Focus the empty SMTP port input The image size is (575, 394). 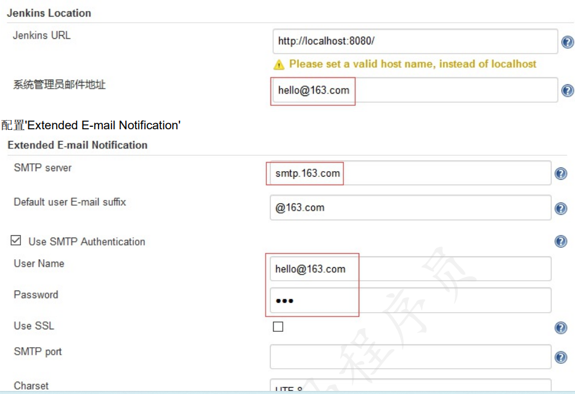pyautogui.click(x=410, y=356)
